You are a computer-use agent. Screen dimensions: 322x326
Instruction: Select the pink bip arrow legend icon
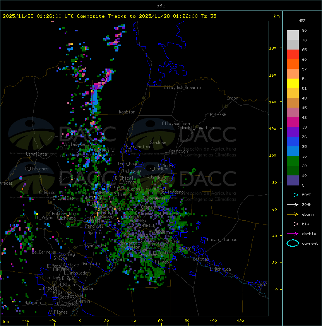click(x=293, y=224)
